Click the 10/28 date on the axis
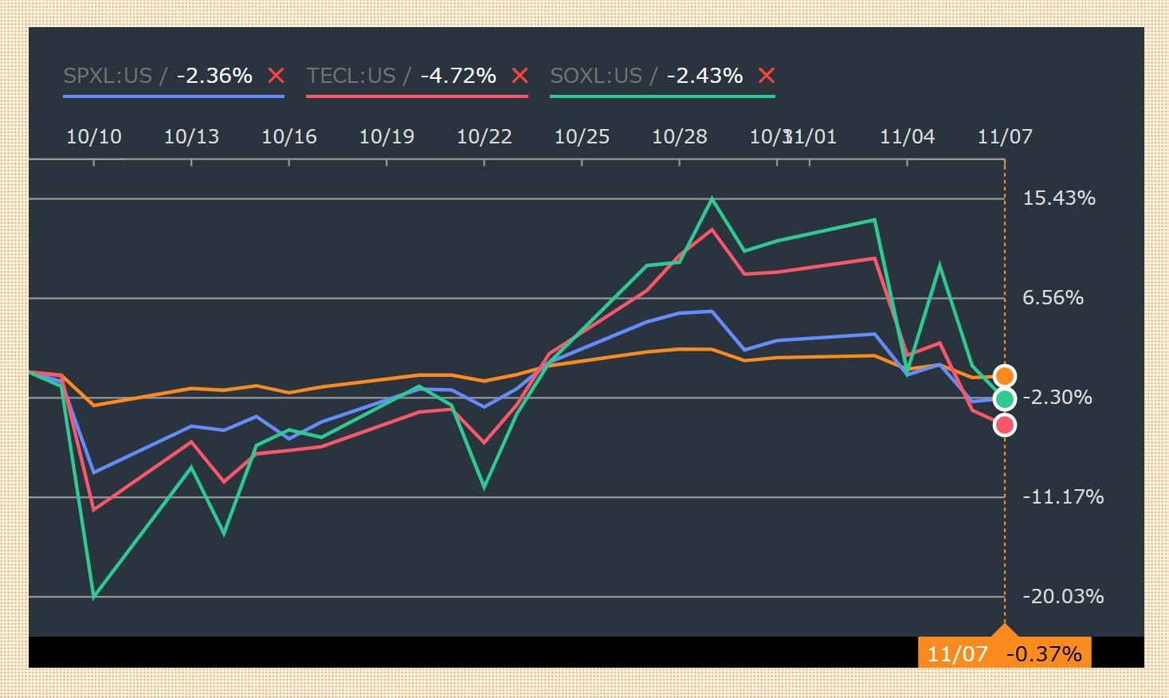1169x698 pixels. point(680,137)
